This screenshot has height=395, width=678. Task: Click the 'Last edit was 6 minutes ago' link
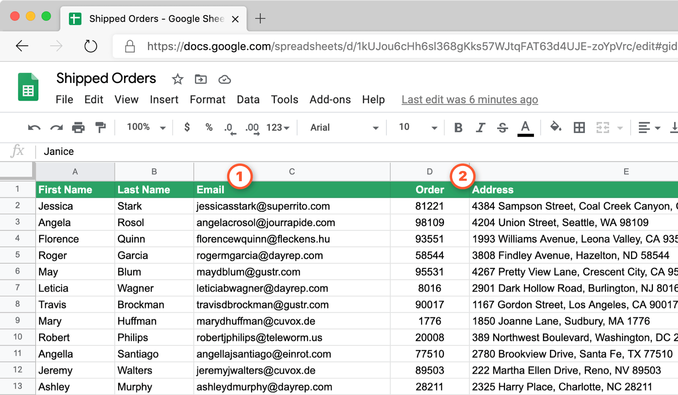pos(469,99)
